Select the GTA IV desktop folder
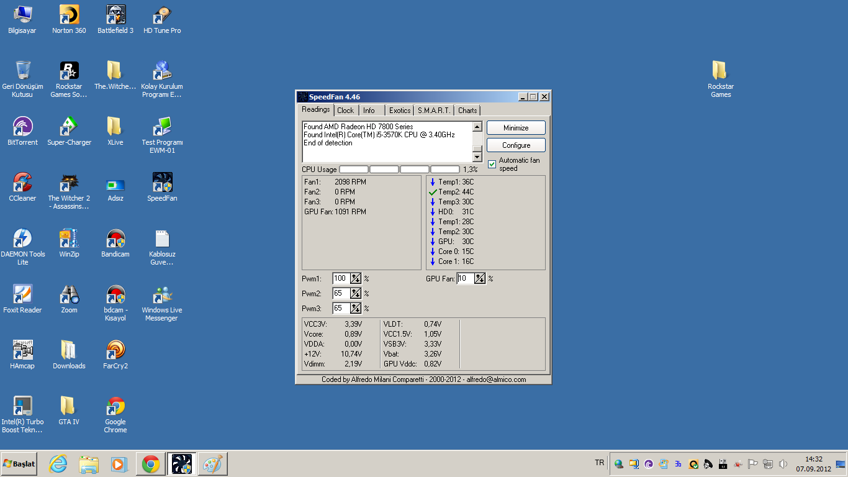Image resolution: width=848 pixels, height=477 pixels. click(x=69, y=411)
